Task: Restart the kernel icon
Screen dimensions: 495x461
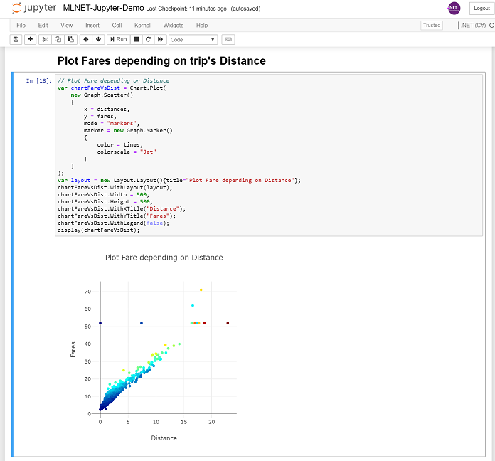Action: coord(148,39)
